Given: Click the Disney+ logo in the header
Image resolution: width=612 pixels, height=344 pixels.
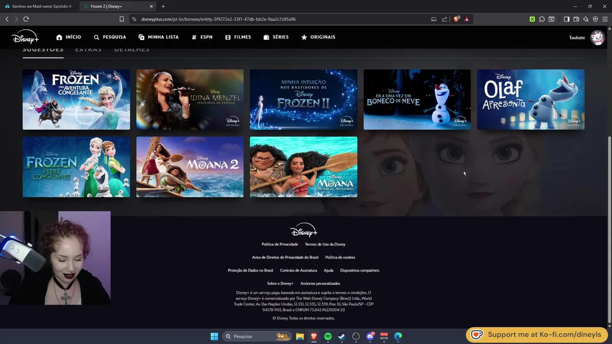Looking at the screenshot, I should point(25,37).
